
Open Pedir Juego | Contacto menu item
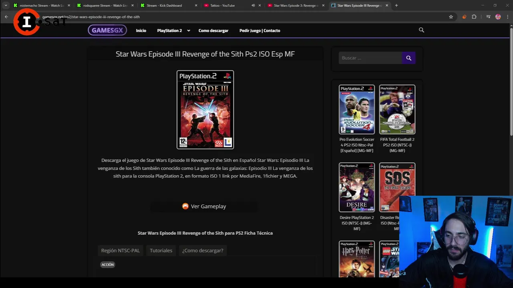(260, 30)
